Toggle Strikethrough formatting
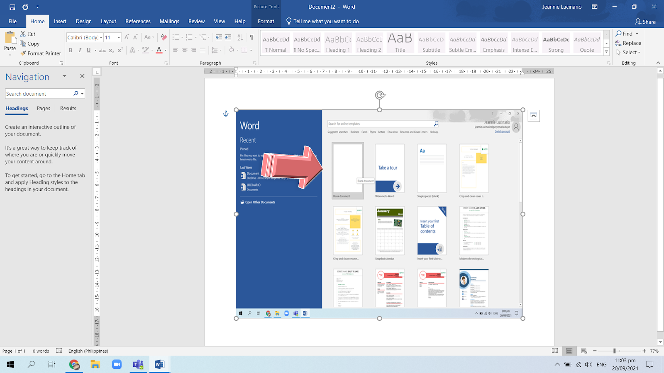Image resolution: width=664 pixels, height=373 pixels. (x=103, y=50)
